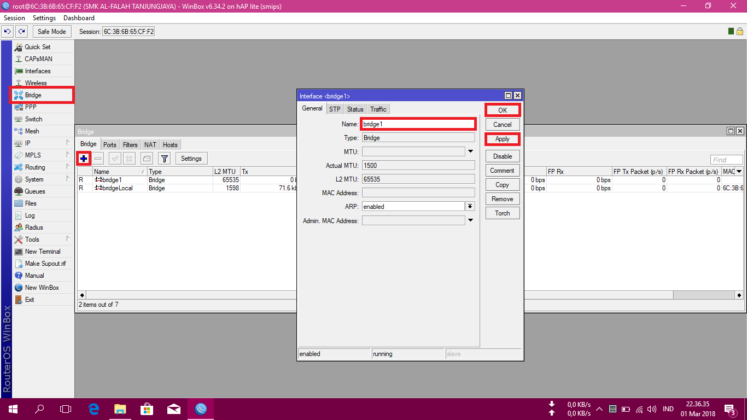This screenshot has width=747, height=420.
Task: Click the remove (minus) icon in Bridge window
Action: click(x=98, y=159)
